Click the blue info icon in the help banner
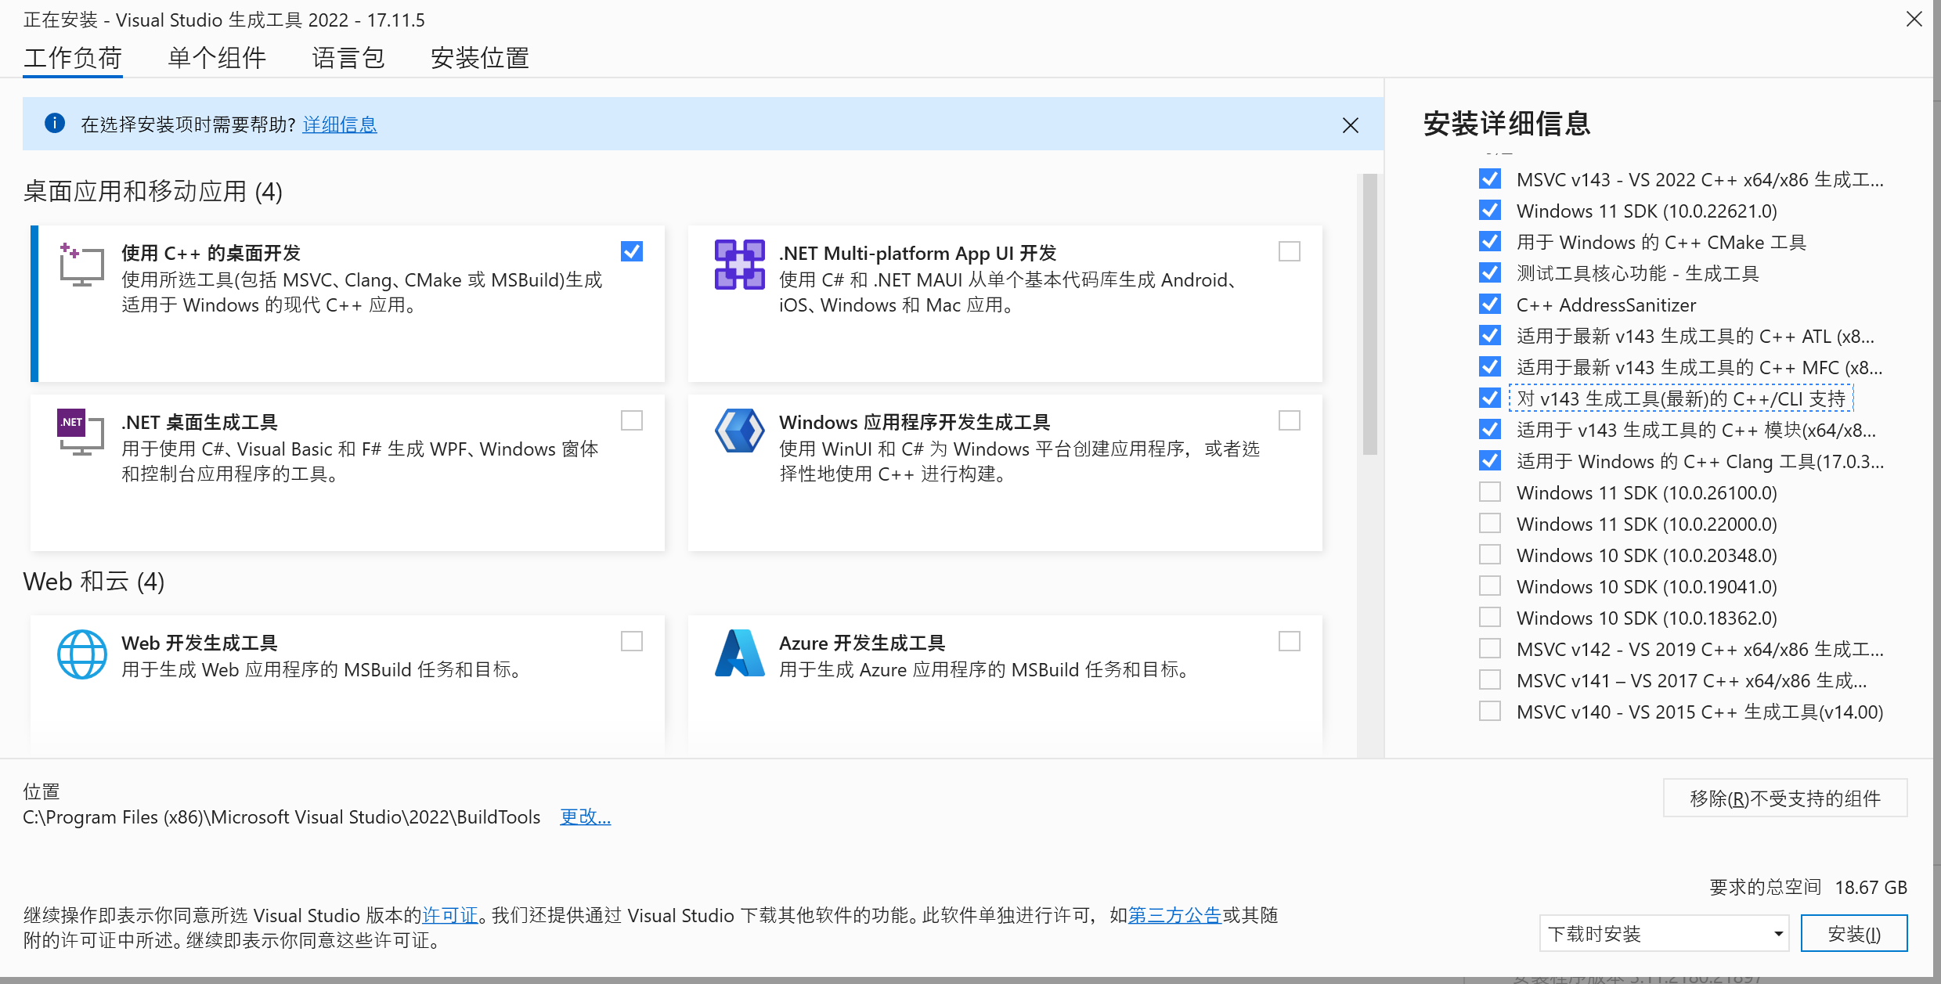This screenshot has height=984, width=1941. point(55,123)
